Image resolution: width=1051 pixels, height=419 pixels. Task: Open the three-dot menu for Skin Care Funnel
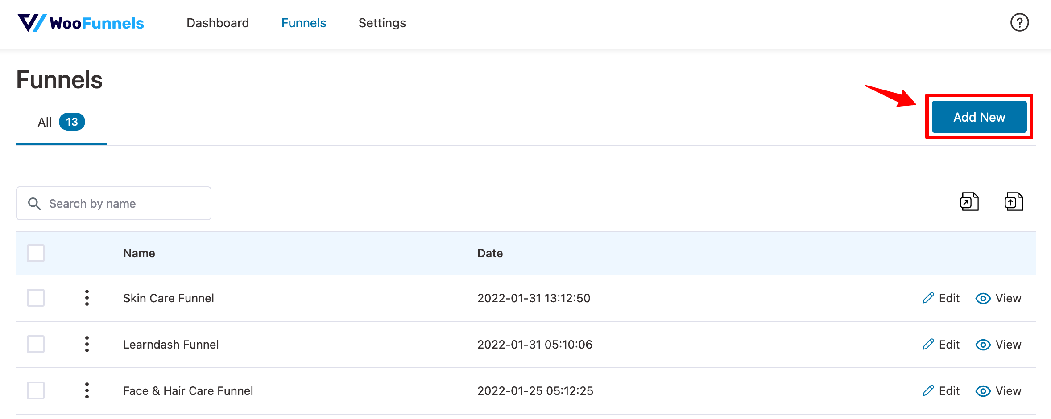[87, 298]
